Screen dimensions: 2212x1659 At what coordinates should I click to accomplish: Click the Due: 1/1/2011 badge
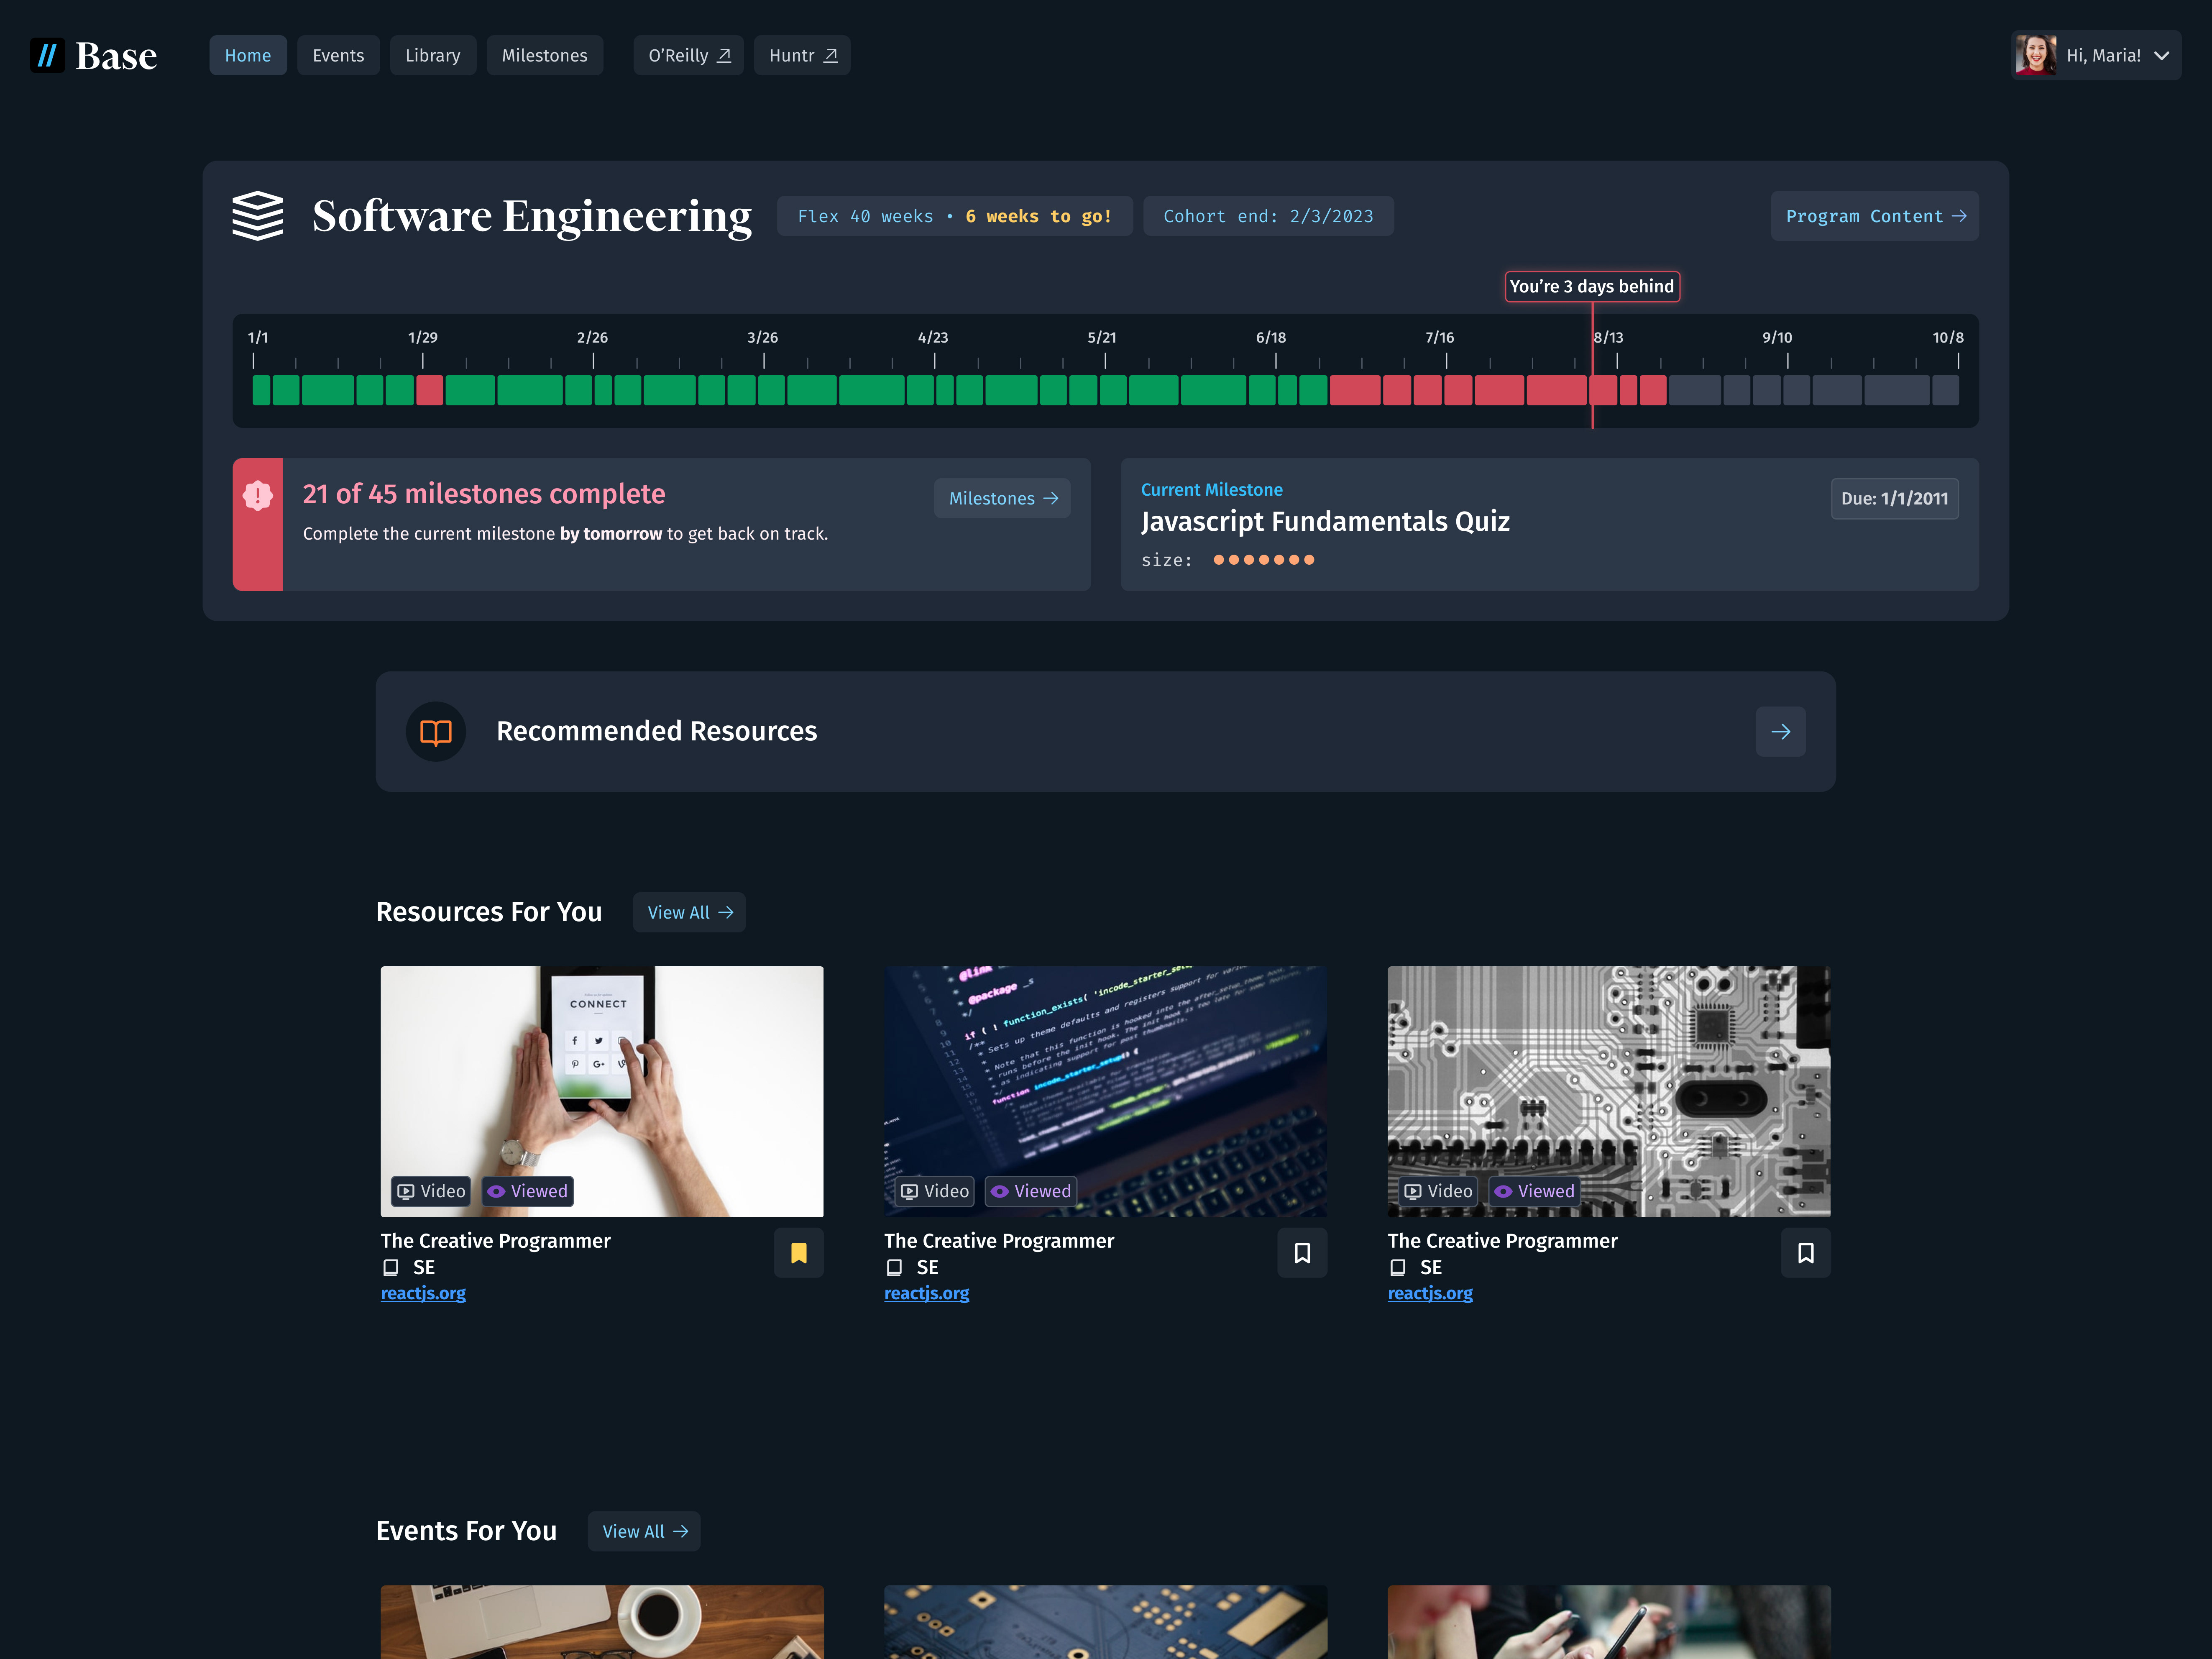[1894, 498]
